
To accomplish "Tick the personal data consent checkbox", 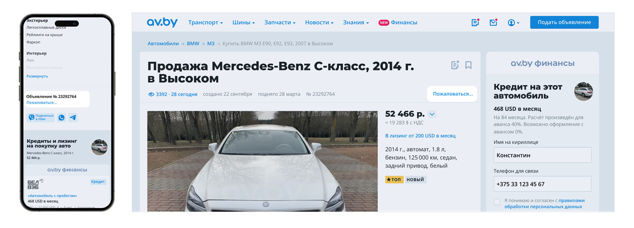I will (497, 202).
